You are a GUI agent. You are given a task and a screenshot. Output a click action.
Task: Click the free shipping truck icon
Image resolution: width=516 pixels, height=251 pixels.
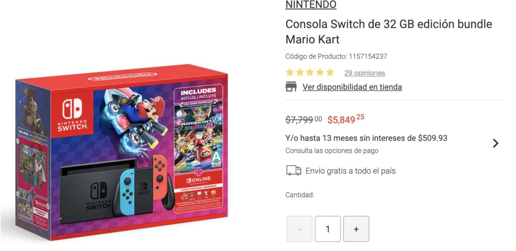pyautogui.click(x=294, y=170)
